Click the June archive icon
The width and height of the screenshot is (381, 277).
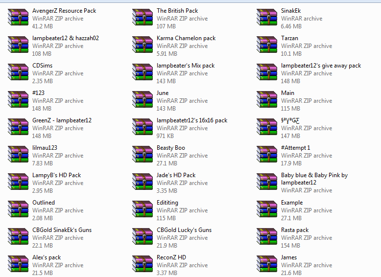(x=143, y=99)
